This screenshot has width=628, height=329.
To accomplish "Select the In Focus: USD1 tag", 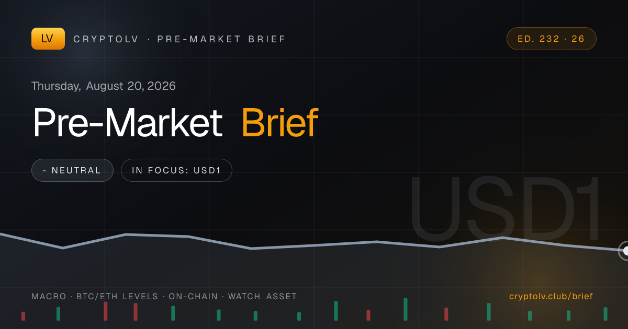I will [176, 170].
